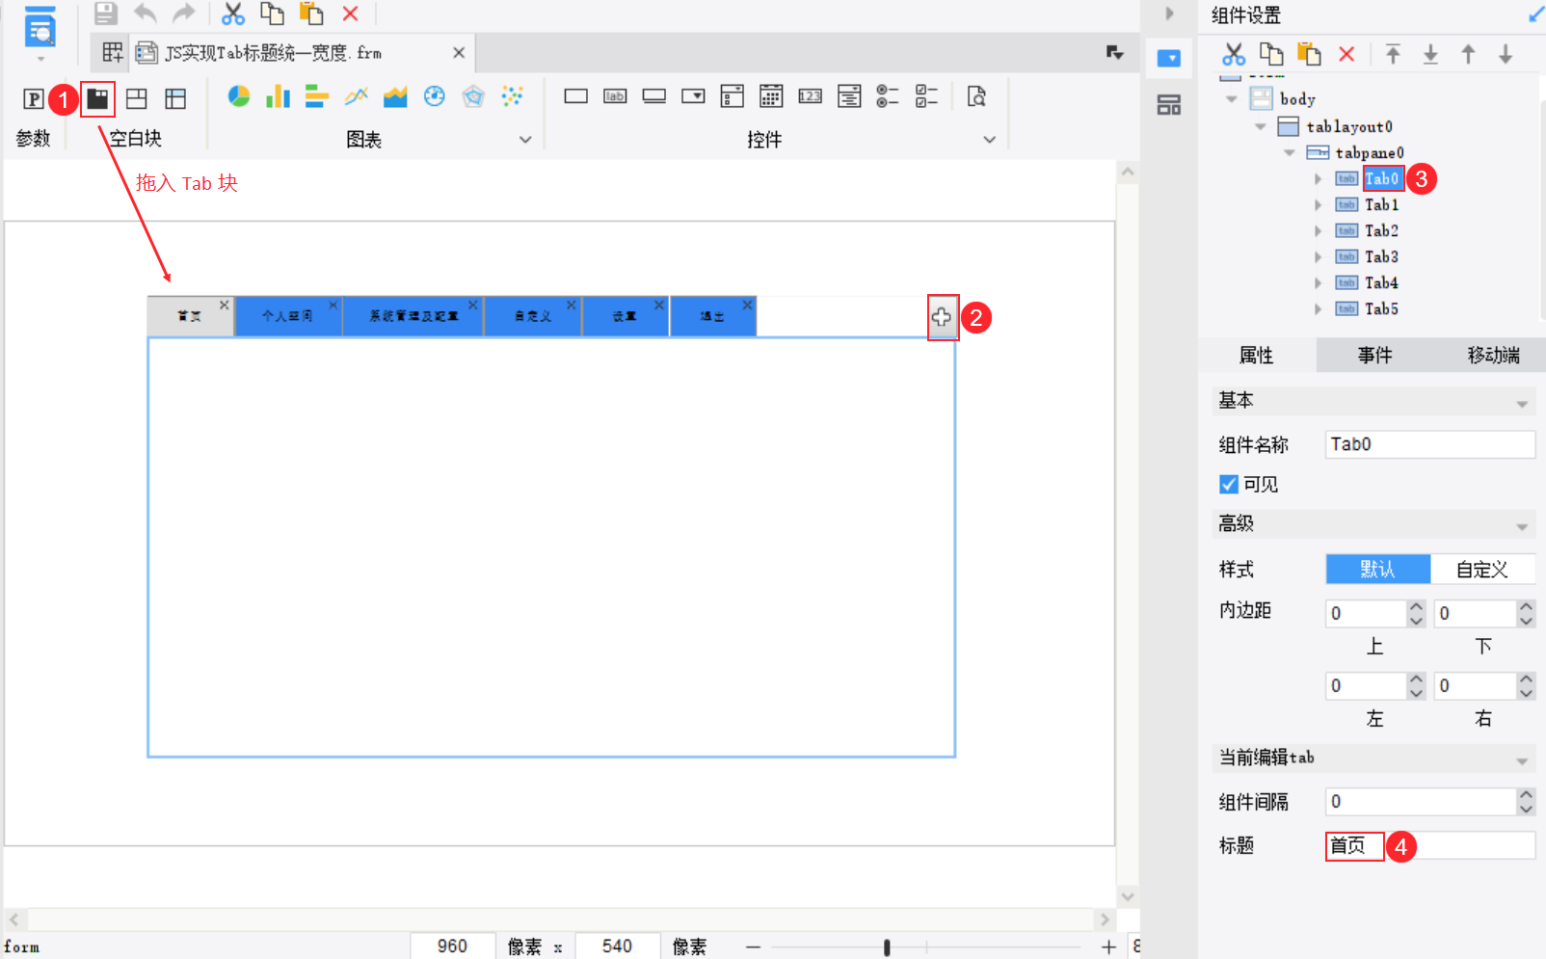Screen dimensions: 1546x959
Task: Open the 属性 properties tab
Action: [1257, 356]
